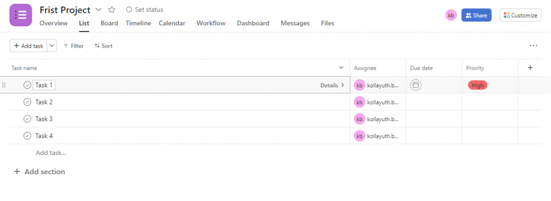Click the Add task... row placeholder
551x201 pixels.
tap(51, 153)
